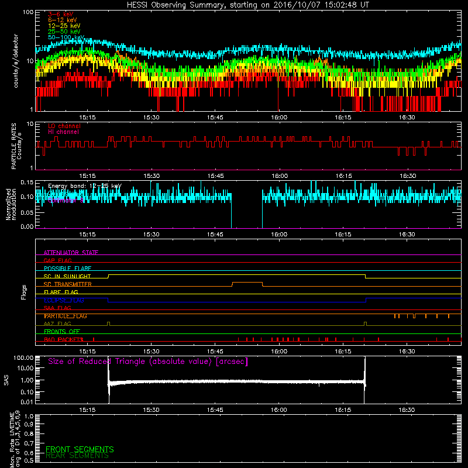Select the HI channel legend label
Image resolution: width=468 pixels, height=468 pixels.
click(64, 132)
